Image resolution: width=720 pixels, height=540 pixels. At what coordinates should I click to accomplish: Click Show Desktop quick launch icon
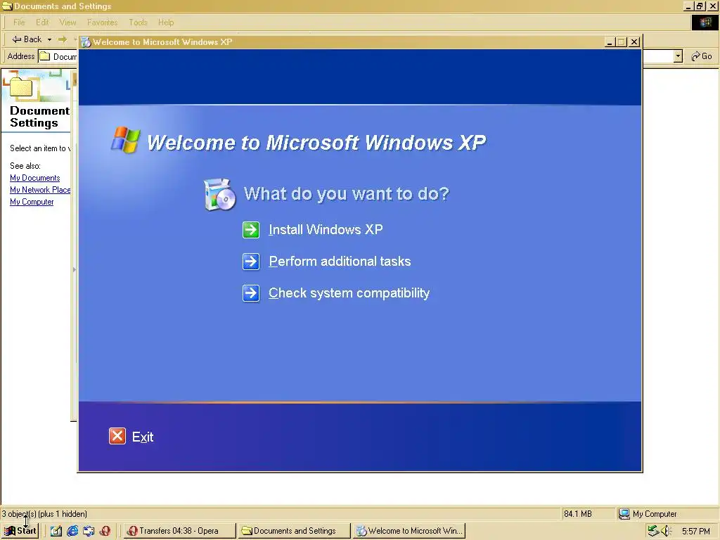pyautogui.click(x=56, y=531)
